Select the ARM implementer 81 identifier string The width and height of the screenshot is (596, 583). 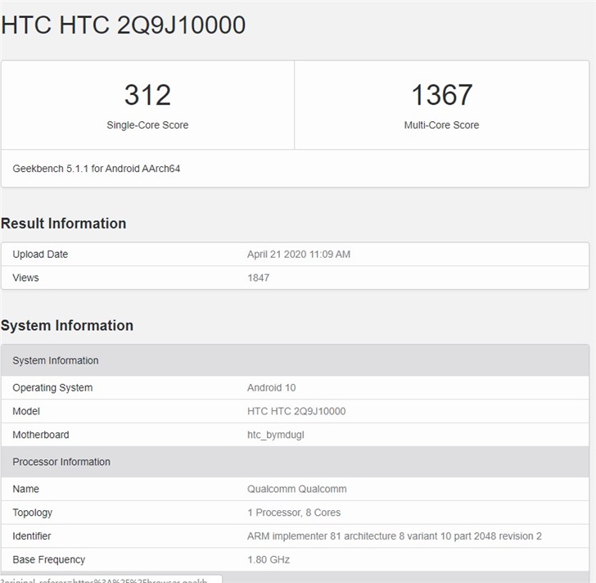tap(394, 536)
